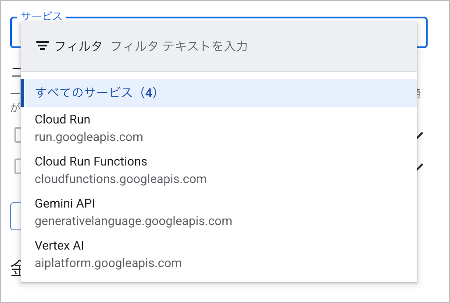Image resolution: width=450 pixels, height=303 pixels.
Task: Click the フィルタ label
Action: (x=79, y=46)
